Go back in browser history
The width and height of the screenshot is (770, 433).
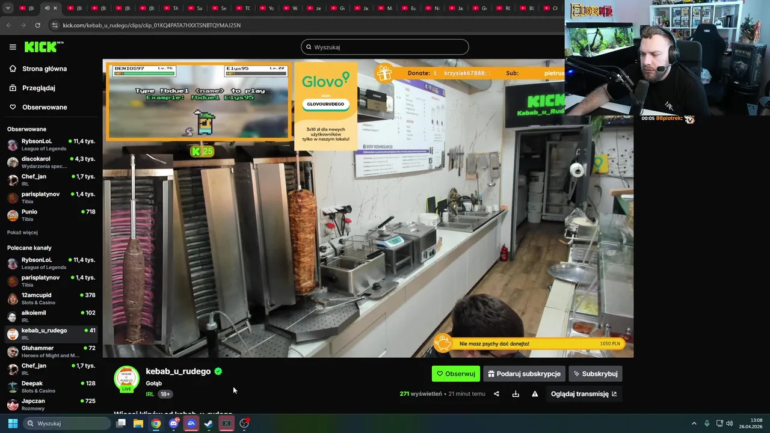click(8, 25)
